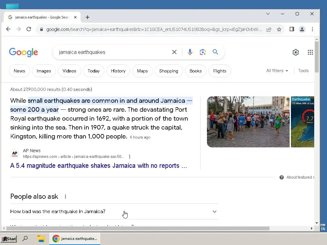The width and height of the screenshot is (327, 245).
Task: Open the 5.4 magnitude earthquake article
Action: pos(99,166)
